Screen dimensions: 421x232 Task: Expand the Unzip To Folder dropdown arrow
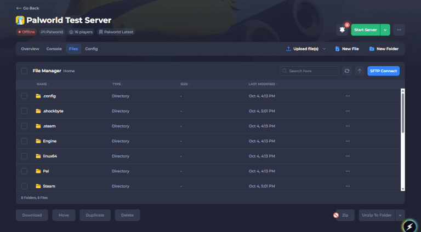pos(400,215)
